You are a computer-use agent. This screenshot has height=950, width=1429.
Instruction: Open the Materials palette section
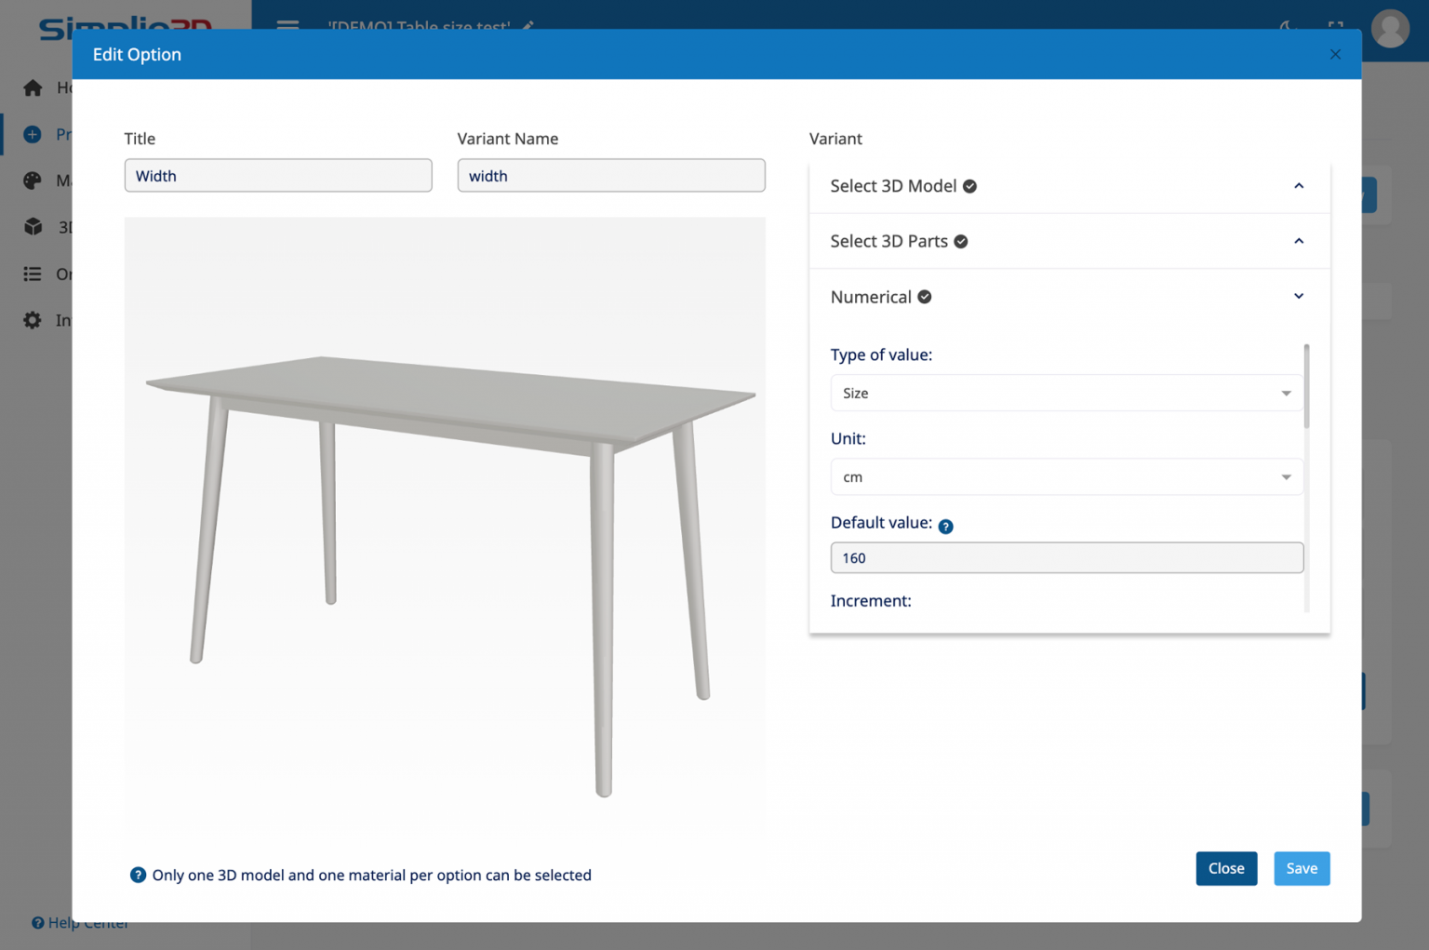coord(33,181)
